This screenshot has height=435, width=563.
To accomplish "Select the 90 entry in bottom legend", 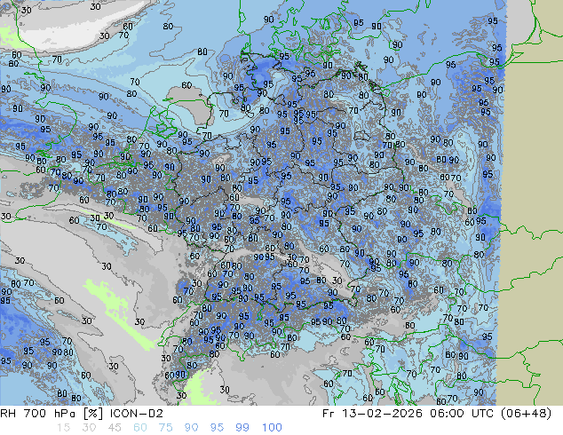I will click(x=191, y=428).
